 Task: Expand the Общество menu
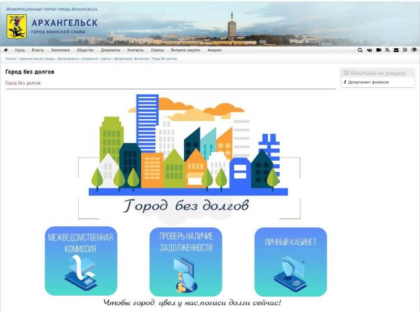(x=85, y=50)
